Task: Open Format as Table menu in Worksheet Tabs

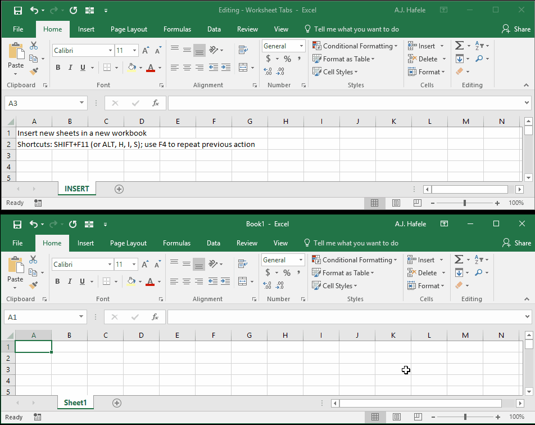Action: coord(343,59)
